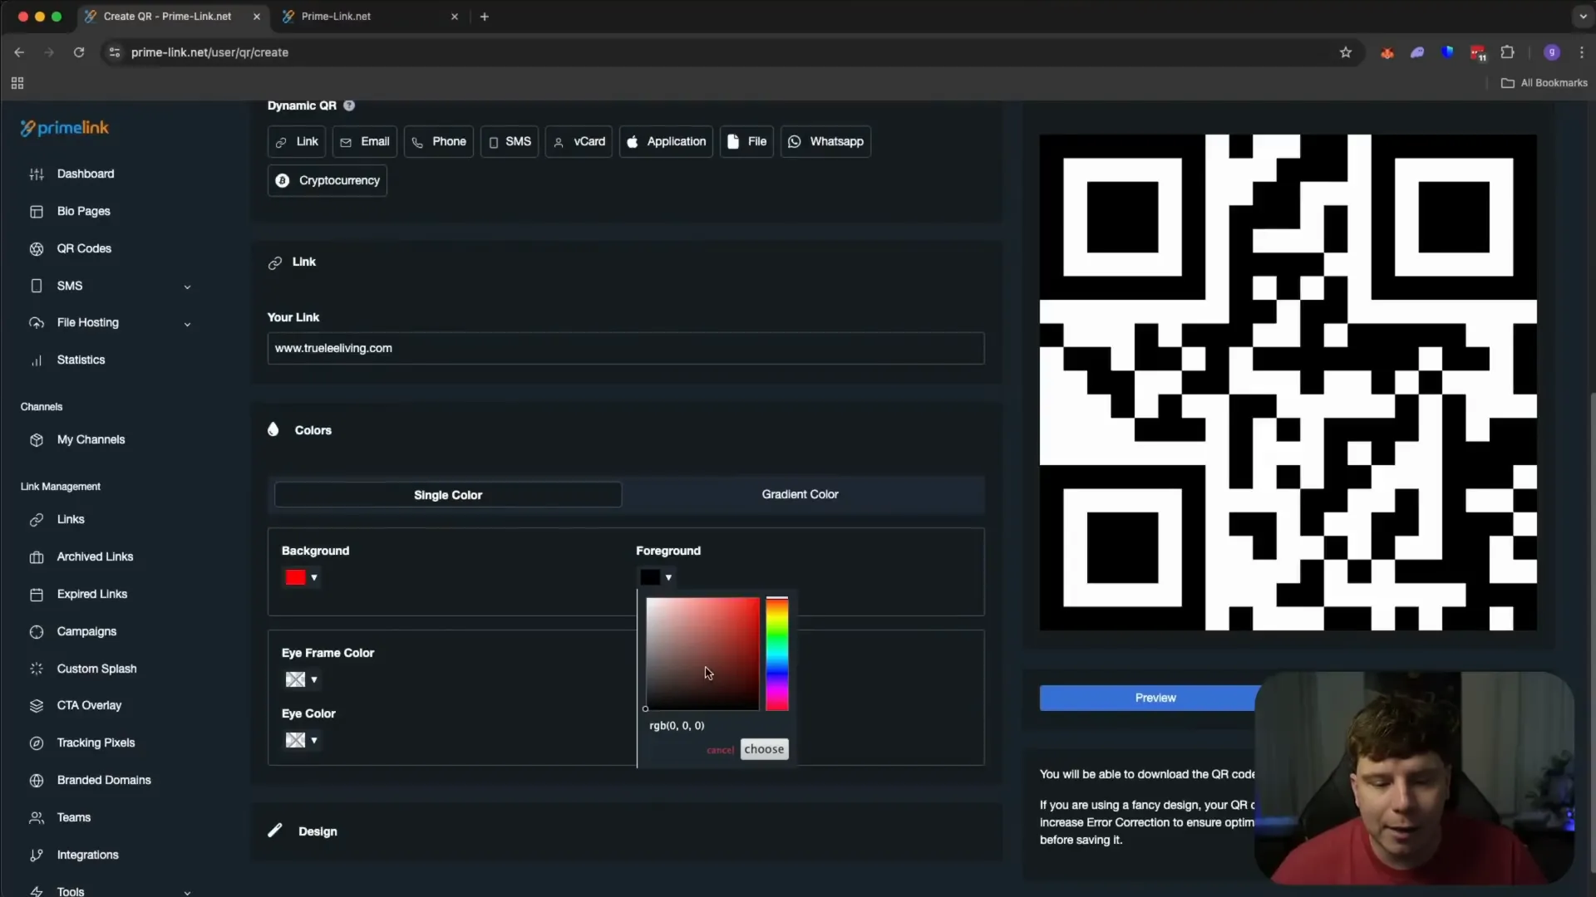Click the Design section header

[x=303, y=831]
